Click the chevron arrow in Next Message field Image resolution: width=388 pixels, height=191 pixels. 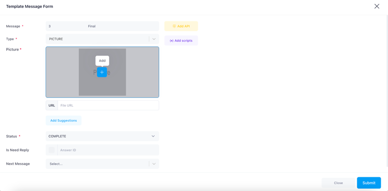point(154,164)
